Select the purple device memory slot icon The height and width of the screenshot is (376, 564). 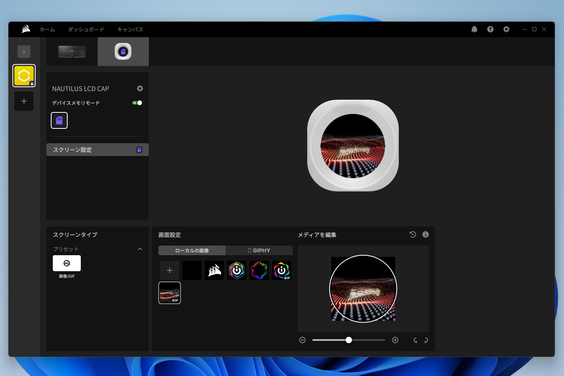point(59,120)
